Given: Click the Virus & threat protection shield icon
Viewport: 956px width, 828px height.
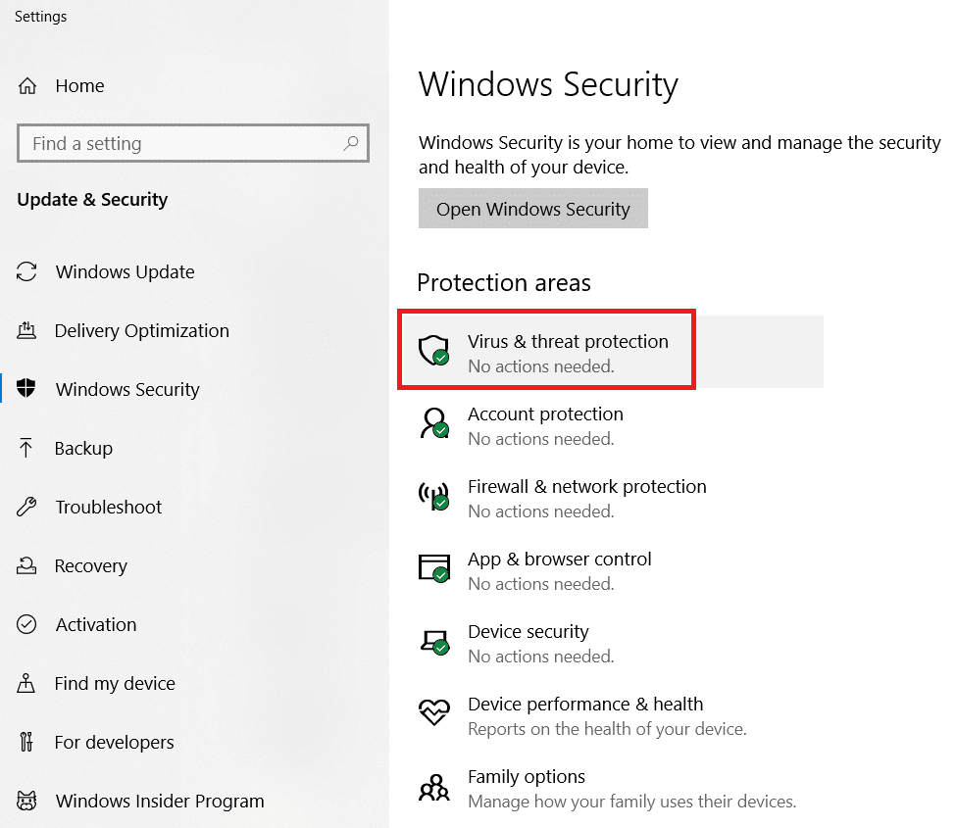Looking at the screenshot, I should (x=433, y=351).
